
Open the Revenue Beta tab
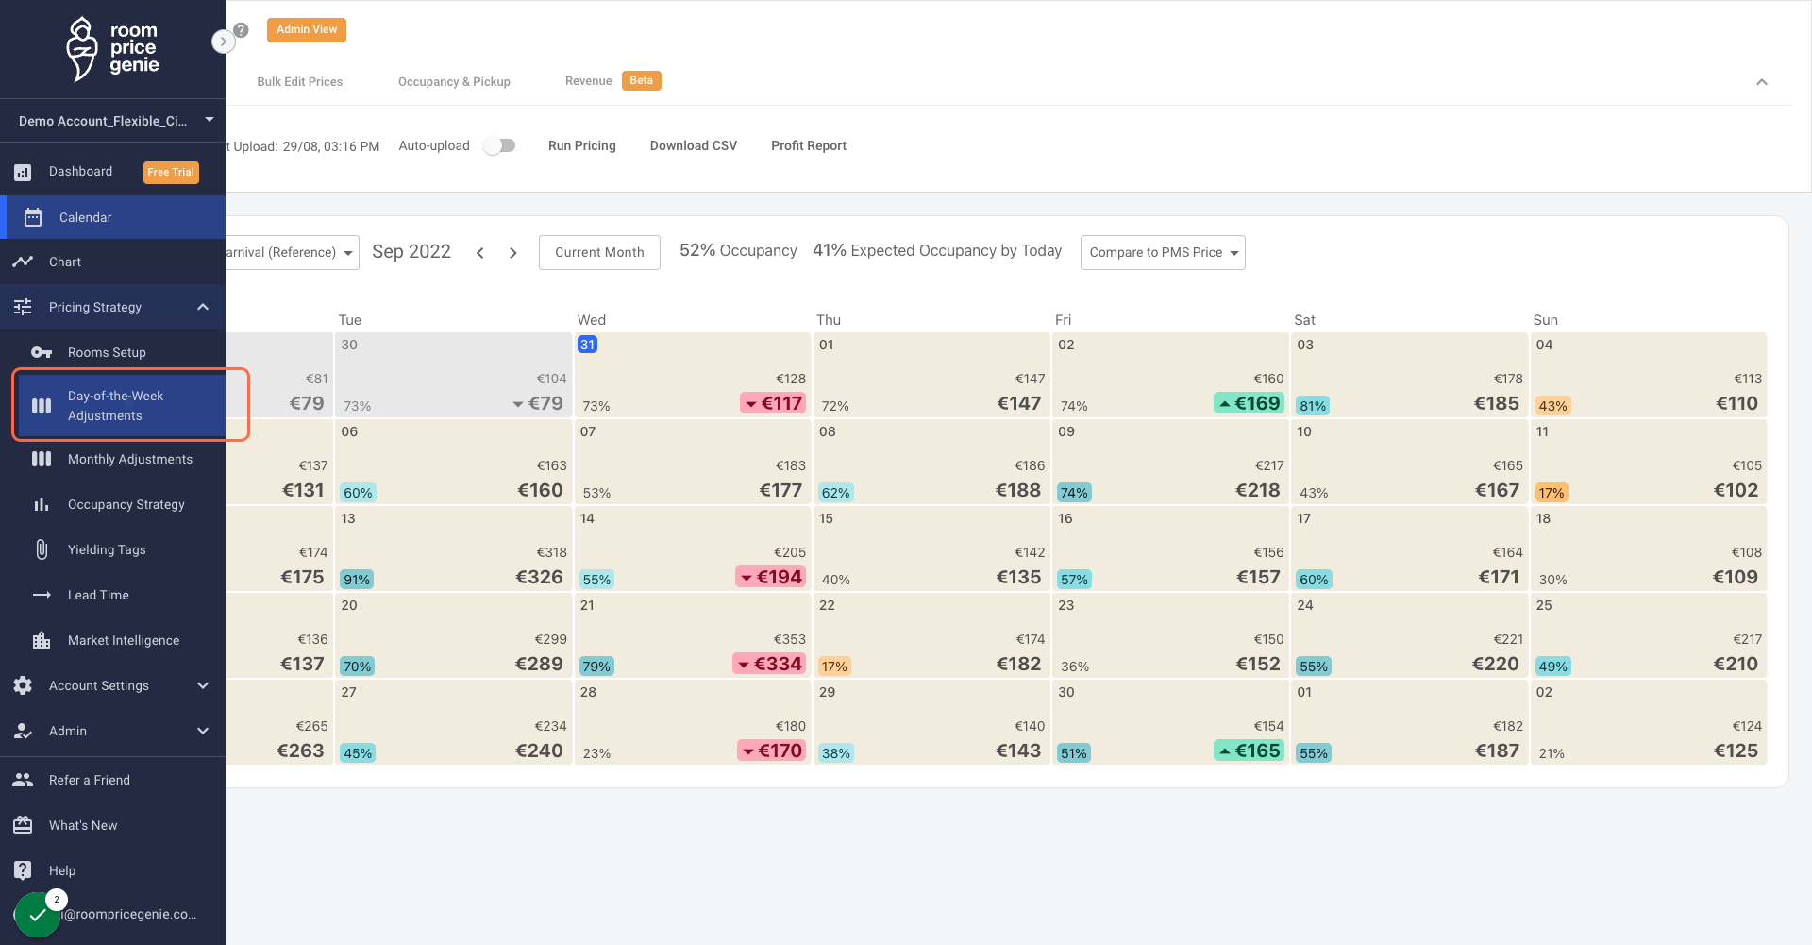tap(612, 80)
